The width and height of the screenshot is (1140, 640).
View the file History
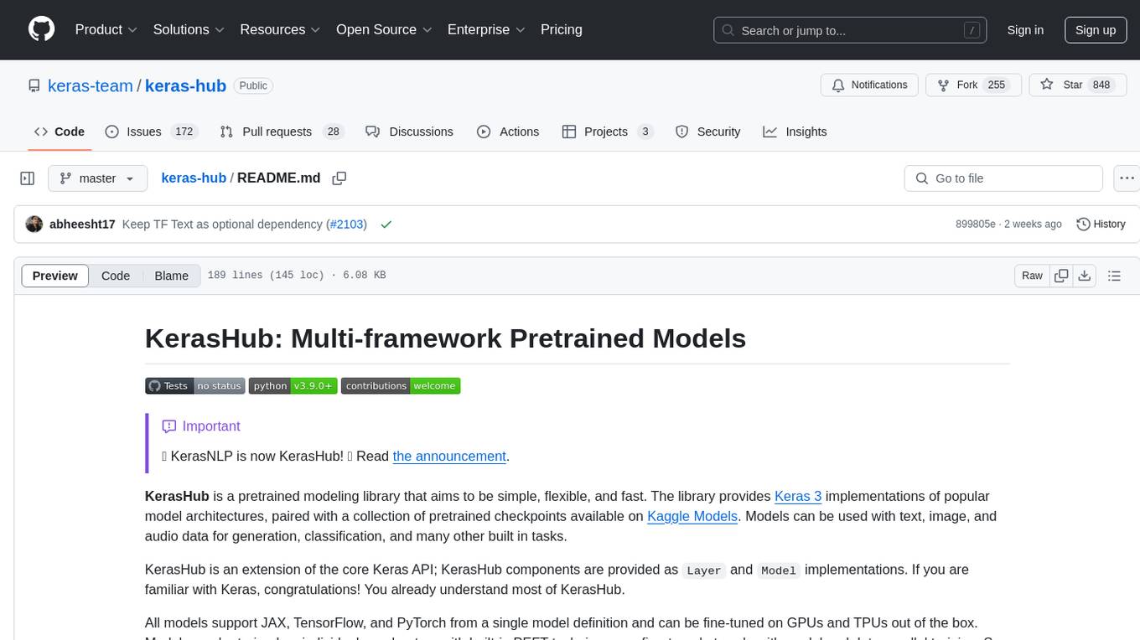pos(1101,225)
